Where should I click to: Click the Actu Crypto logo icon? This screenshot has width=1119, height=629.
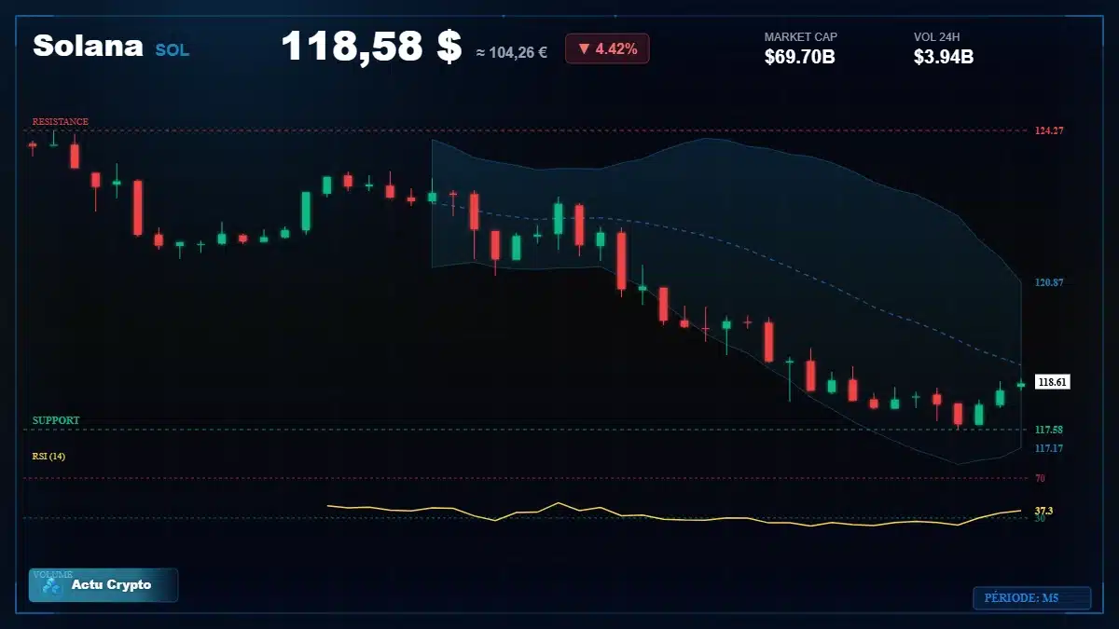[x=52, y=585]
